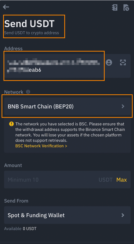The image size is (134, 244).
Task: Tap the Network info icon
Action: (x=28, y=92)
